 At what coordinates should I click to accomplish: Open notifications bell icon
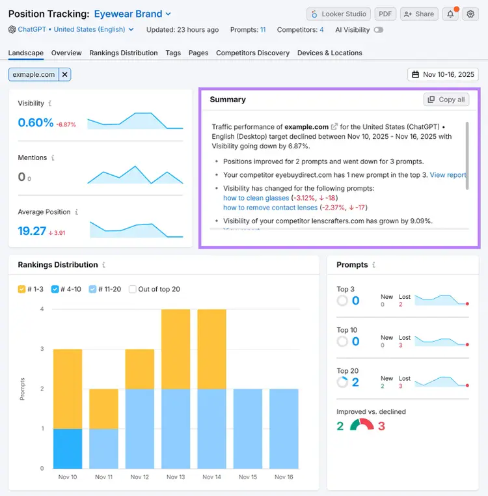(x=450, y=14)
